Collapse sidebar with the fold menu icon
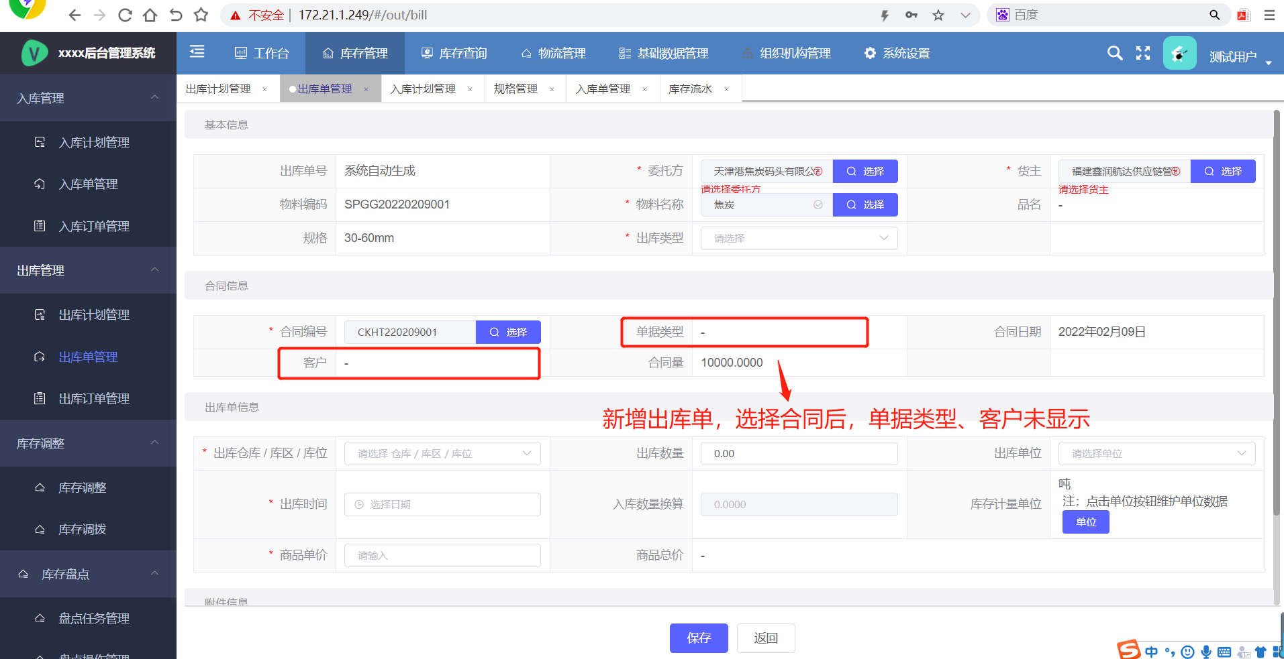Image resolution: width=1284 pixels, height=659 pixels. [197, 52]
